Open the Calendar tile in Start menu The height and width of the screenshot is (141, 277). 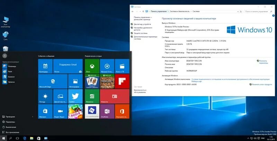[x=45, y=66]
